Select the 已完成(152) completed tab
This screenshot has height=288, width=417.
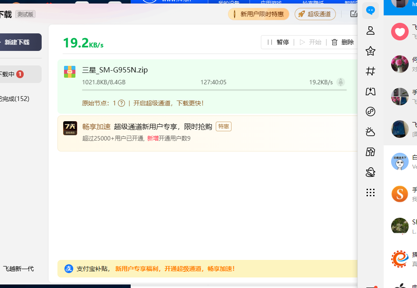point(14,99)
